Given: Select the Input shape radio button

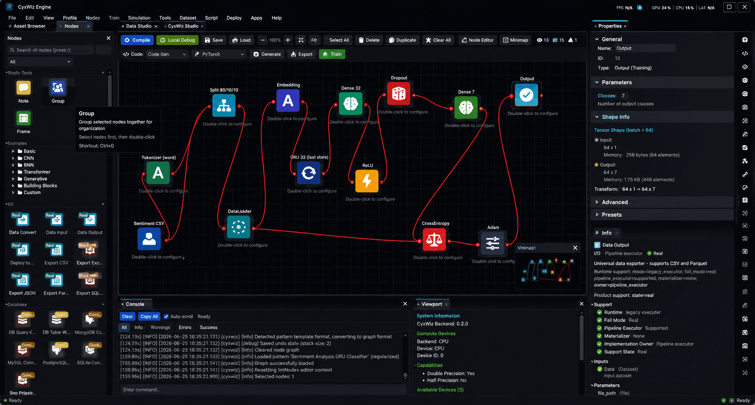Looking at the screenshot, I should (597, 140).
